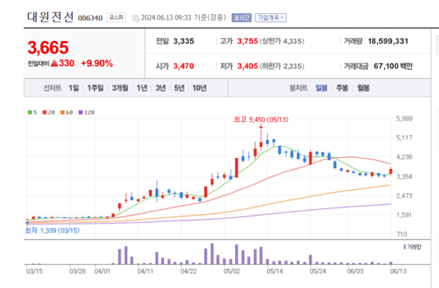Click the 코스피 market badge
439x288 pixels.
(x=116, y=18)
